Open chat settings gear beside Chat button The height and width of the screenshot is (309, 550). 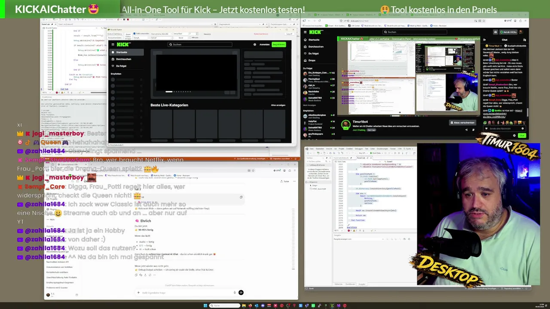click(514, 136)
